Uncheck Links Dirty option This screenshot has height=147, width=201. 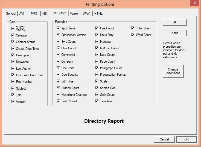97,35
